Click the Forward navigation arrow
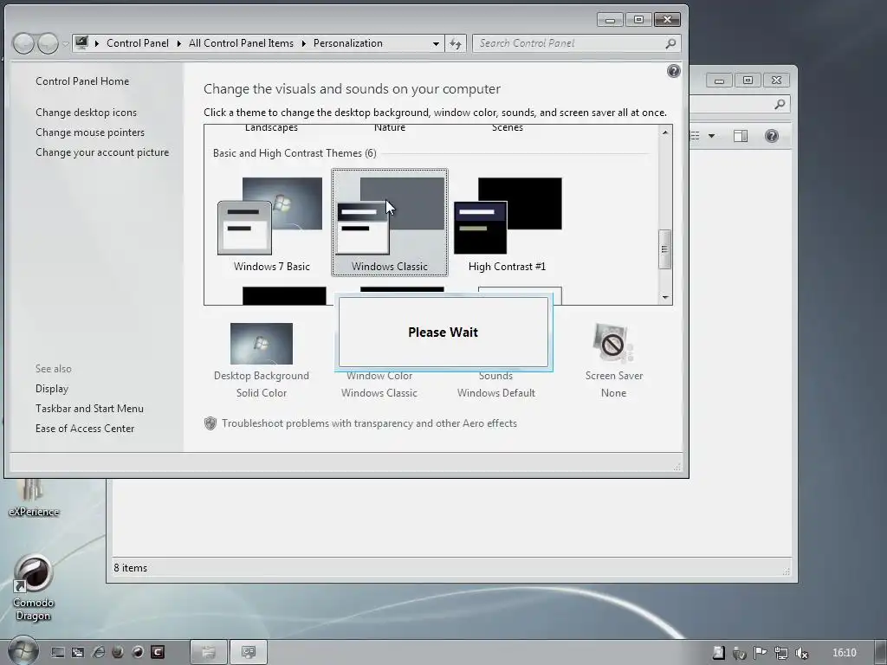The width and height of the screenshot is (887, 665). pyautogui.click(x=48, y=43)
